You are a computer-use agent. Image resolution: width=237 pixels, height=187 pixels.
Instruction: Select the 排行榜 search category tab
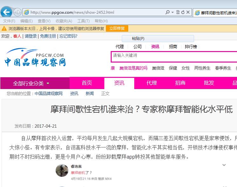(191, 47)
